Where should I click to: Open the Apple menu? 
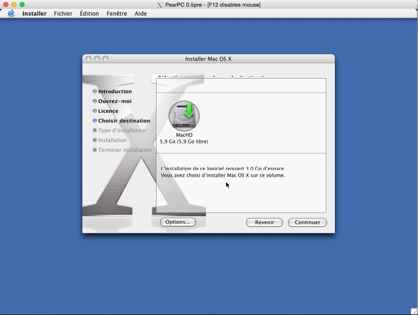[x=11, y=14]
